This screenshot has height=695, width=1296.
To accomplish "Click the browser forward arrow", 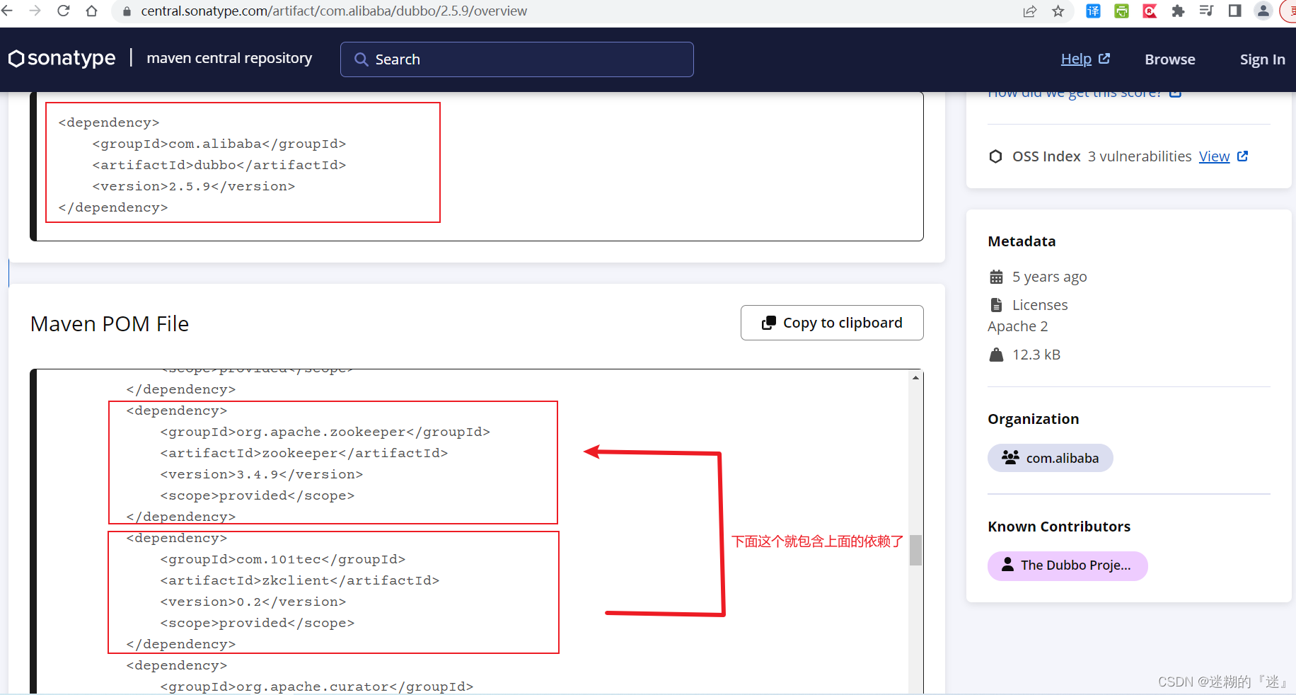I will tap(35, 11).
